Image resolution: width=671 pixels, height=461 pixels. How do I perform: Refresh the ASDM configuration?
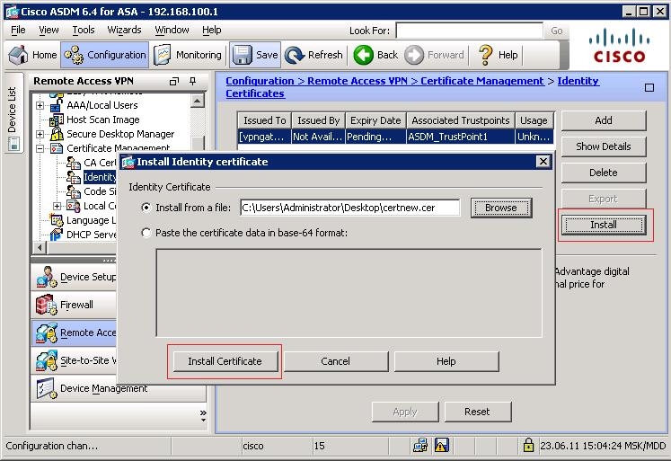click(314, 55)
